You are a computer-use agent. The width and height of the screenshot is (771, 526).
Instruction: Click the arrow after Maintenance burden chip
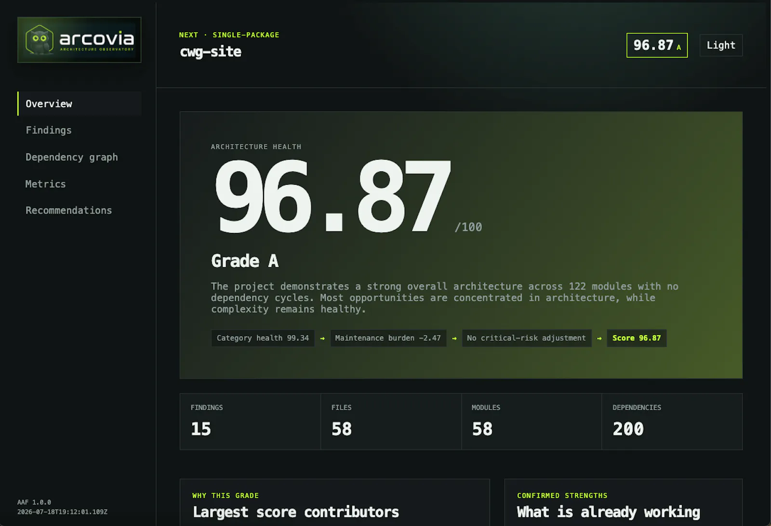[454, 338]
